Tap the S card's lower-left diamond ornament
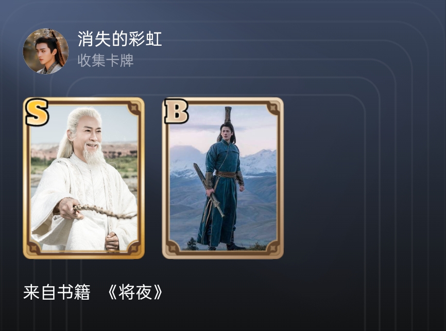The image size is (446, 331). pos(33,248)
